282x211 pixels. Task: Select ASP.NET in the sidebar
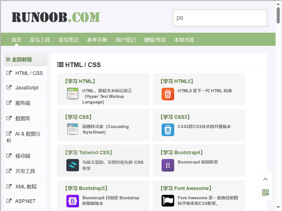click(x=26, y=201)
